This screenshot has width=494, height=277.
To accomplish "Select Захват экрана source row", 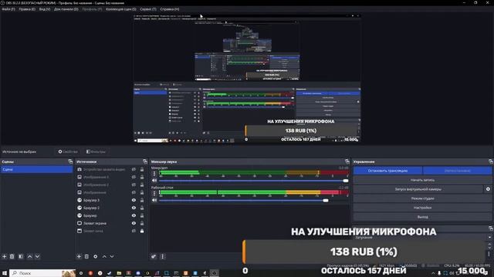I will [111, 223].
